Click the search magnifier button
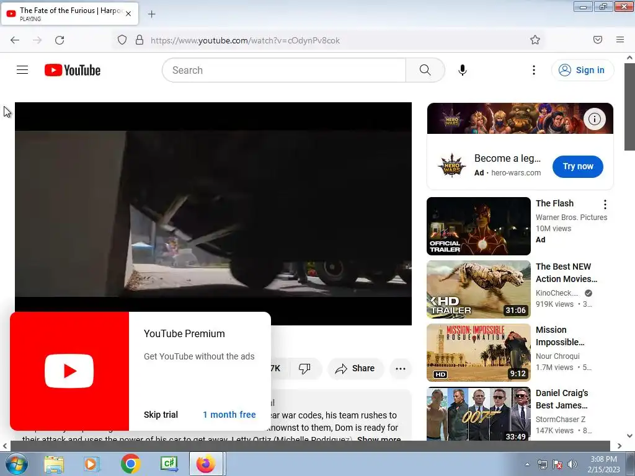 coord(425,70)
